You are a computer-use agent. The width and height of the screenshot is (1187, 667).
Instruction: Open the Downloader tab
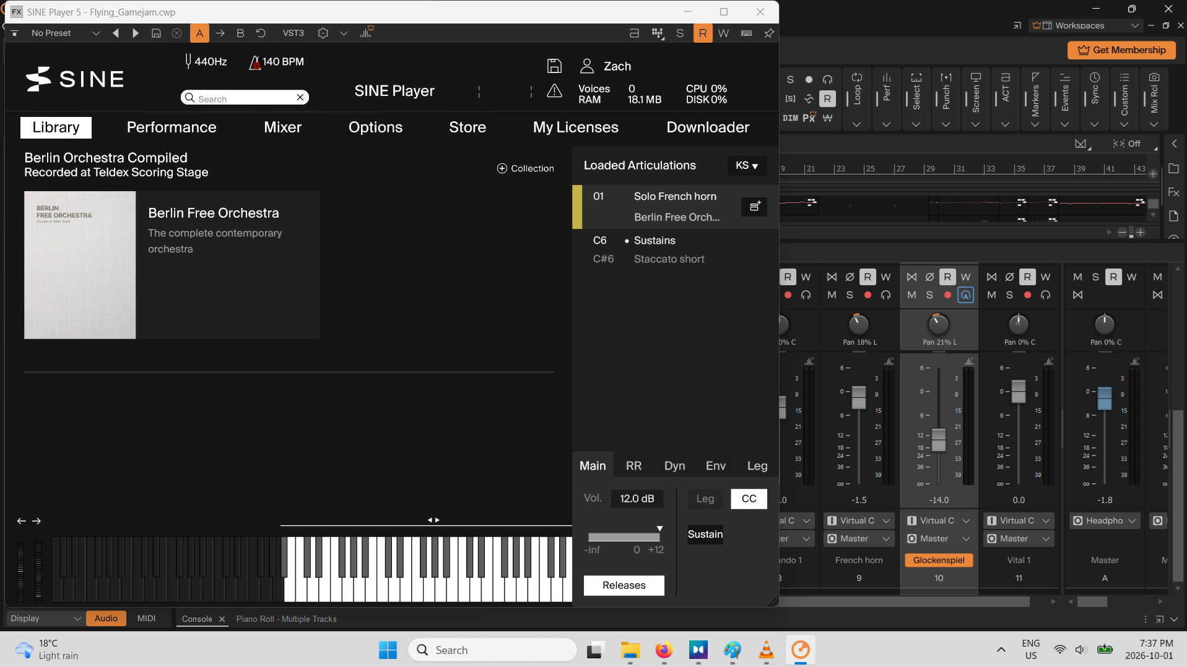pyautogui.click(x=708, y=127)
